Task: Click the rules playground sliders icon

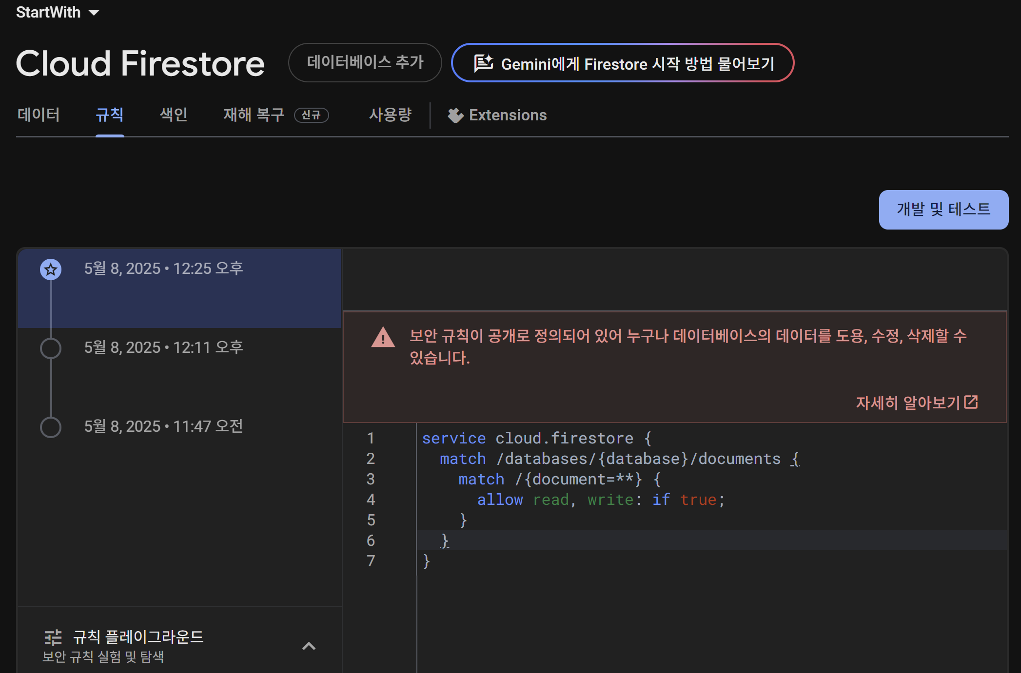Action: click(53, 637)
